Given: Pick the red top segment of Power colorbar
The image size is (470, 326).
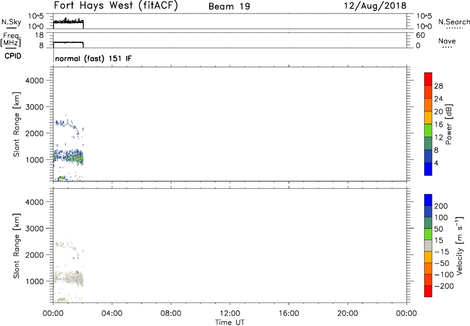Looking at the screenshot, I should pyautogui.click(x=428, y=78).
